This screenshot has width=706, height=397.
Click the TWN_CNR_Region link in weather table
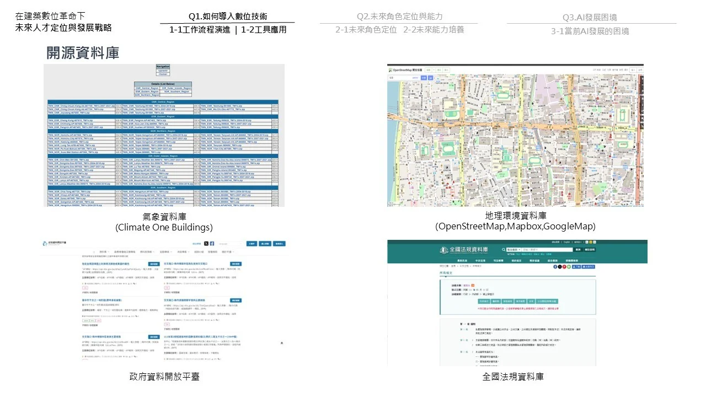click(x=146, y=88)
